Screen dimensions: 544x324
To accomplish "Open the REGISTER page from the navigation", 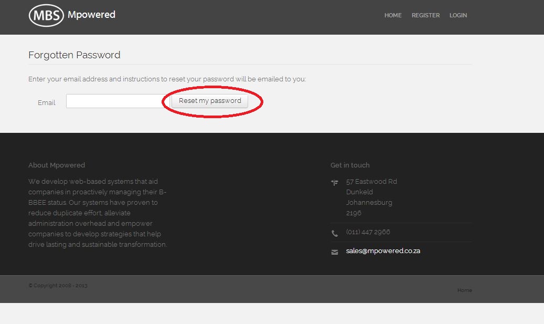I will point(425,15).
